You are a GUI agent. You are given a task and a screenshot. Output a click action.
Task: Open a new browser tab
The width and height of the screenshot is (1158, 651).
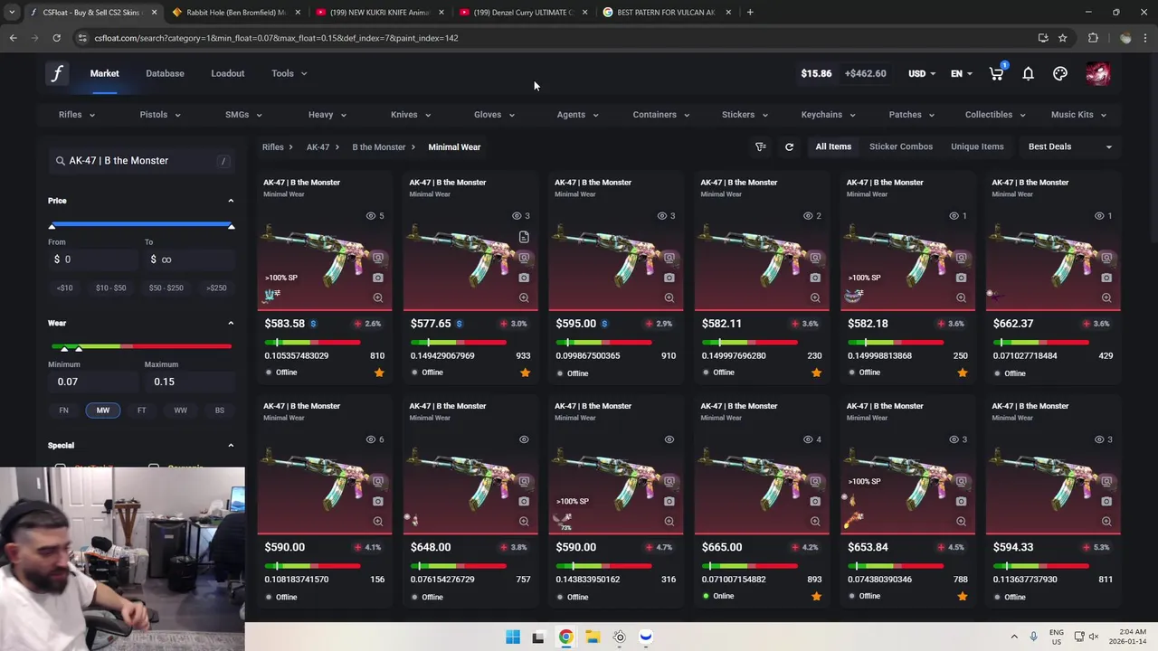[x=750, y=12]
